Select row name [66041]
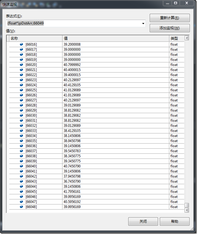The height and width of the screenshot is (234, 197). [x=31, y=171]
